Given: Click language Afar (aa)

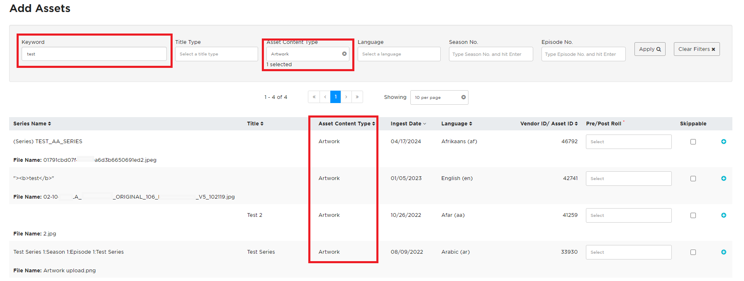Looking at the screenshot, I should tap(453, 215).
